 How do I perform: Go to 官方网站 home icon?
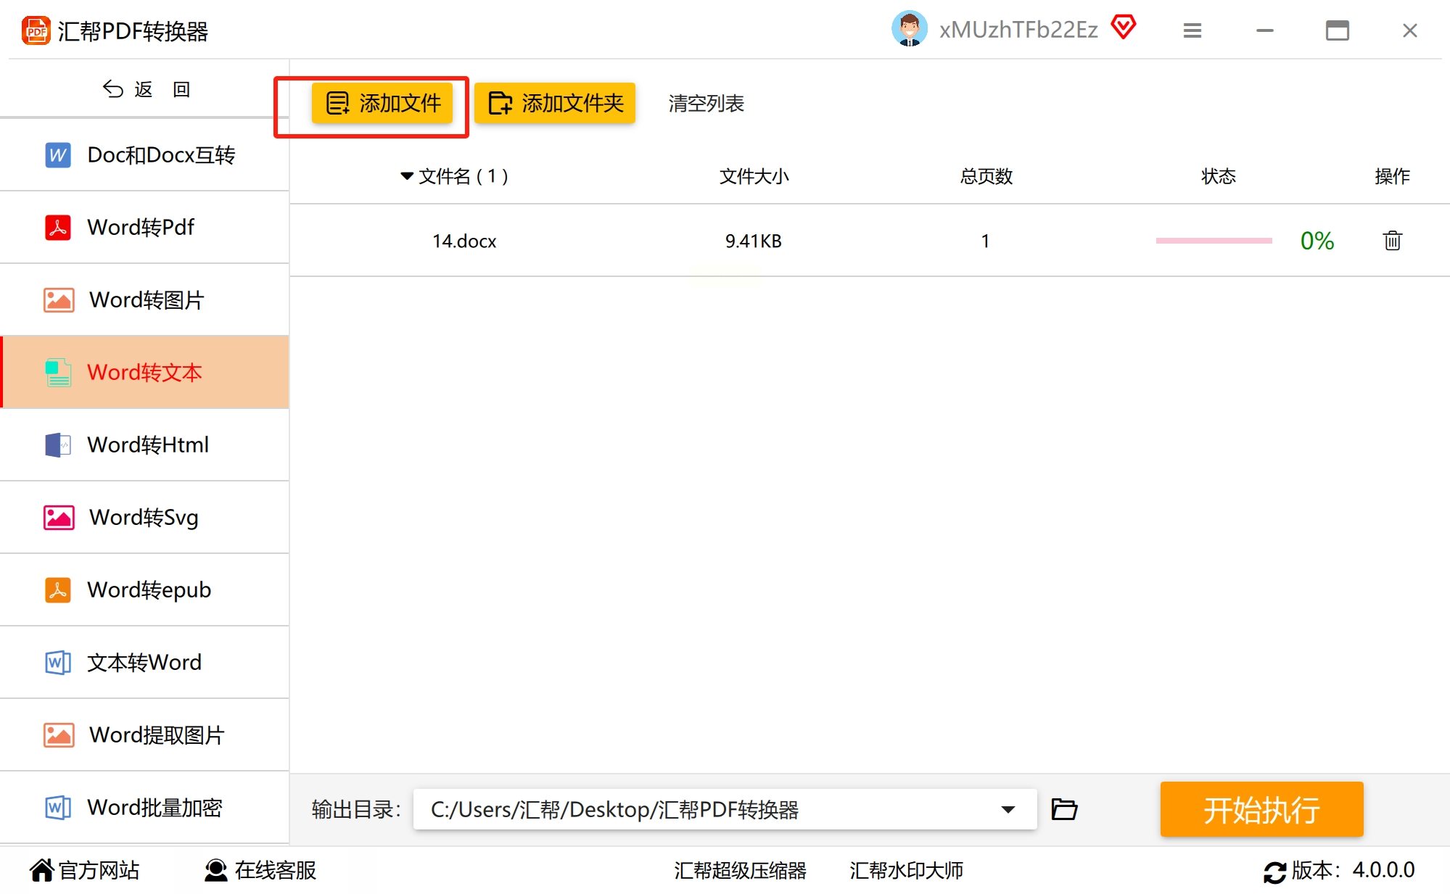click(42, 870)
